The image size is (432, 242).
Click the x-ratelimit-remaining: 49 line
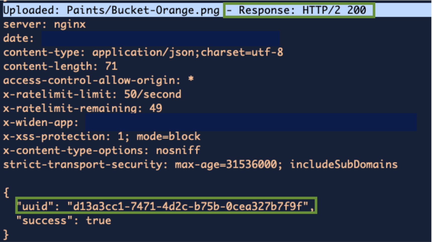83,108
